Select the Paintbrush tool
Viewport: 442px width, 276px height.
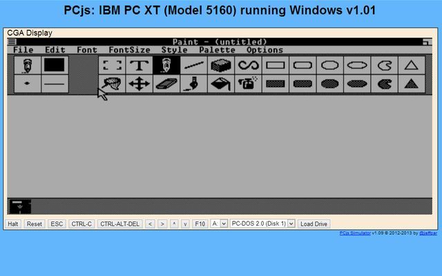(x=193, y=83)
